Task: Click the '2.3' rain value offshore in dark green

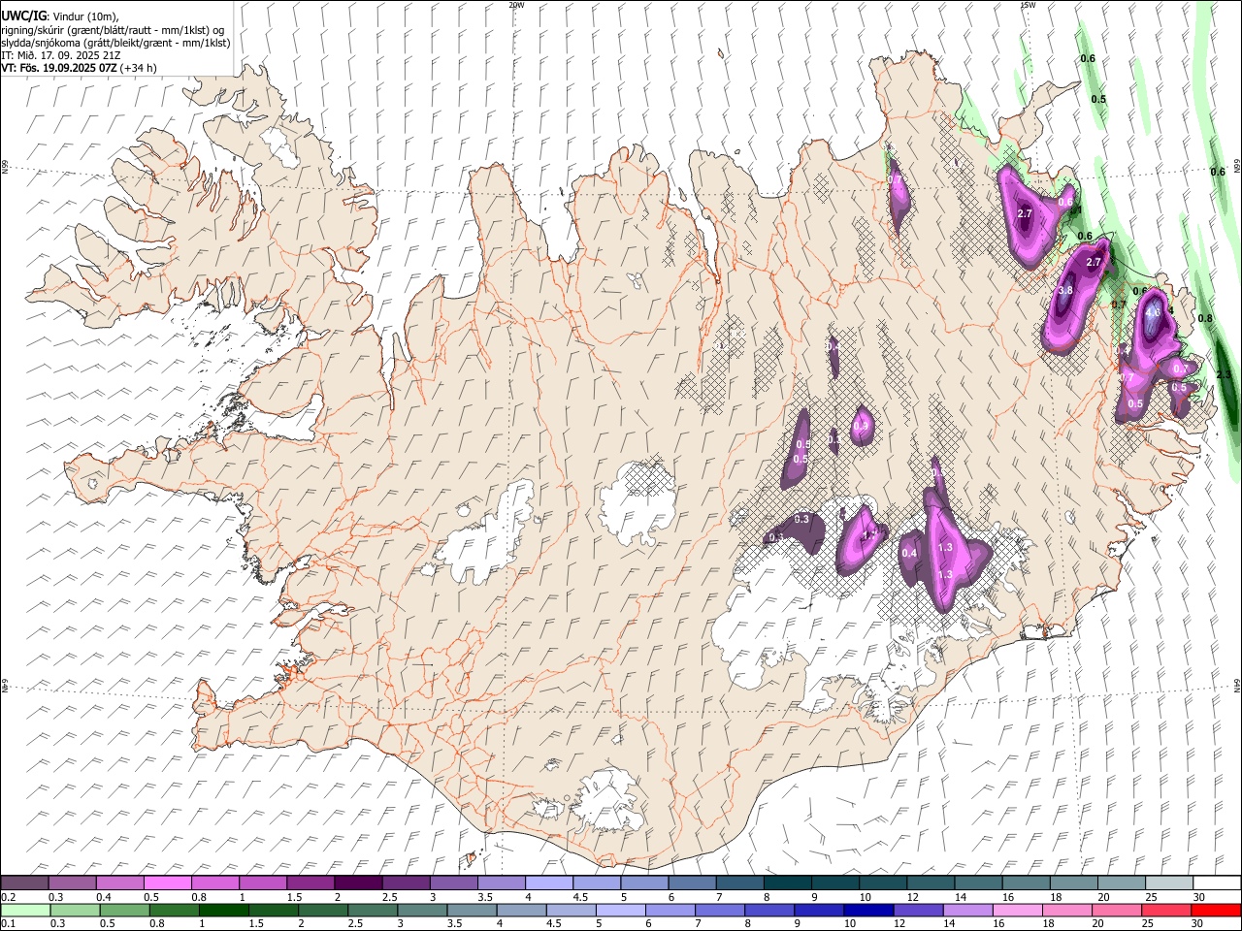Action: point(1223,374)
